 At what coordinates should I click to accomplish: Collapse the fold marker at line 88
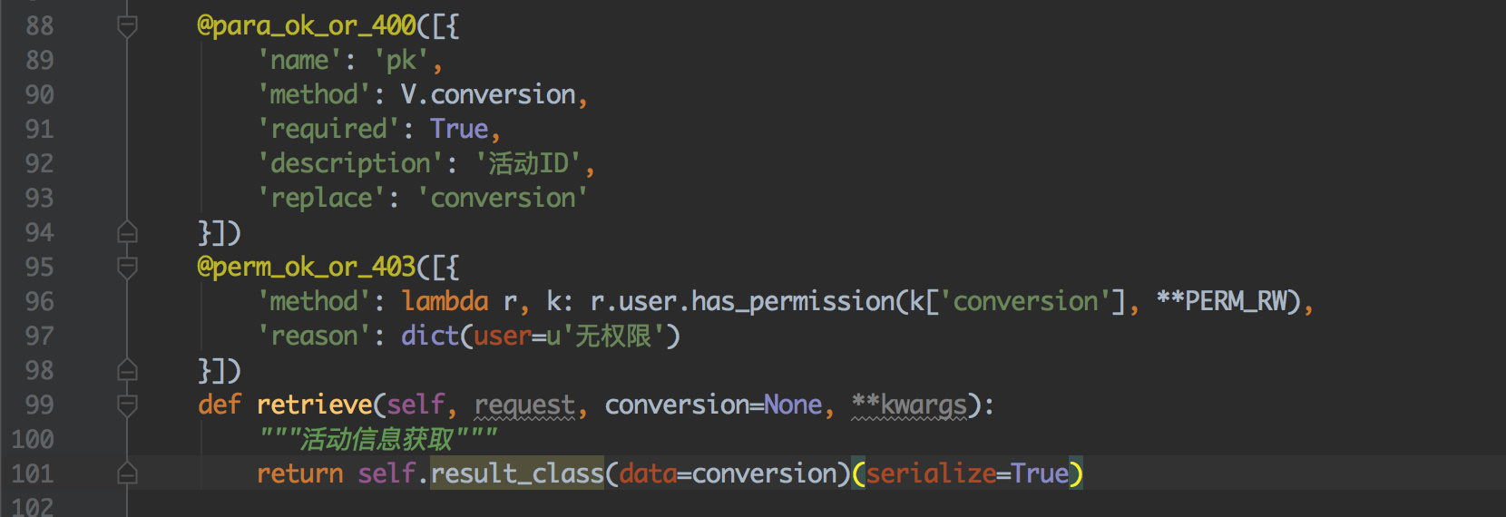pyautogui.click(x=127, y=26)
